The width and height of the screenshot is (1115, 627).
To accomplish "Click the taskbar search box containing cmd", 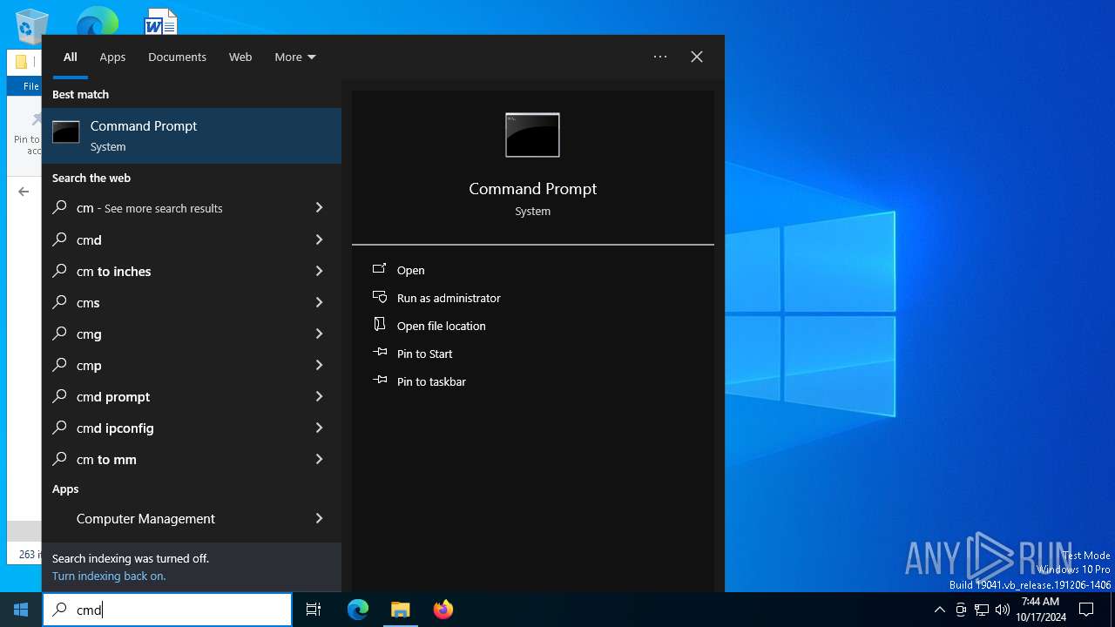I will click(167, 610).
